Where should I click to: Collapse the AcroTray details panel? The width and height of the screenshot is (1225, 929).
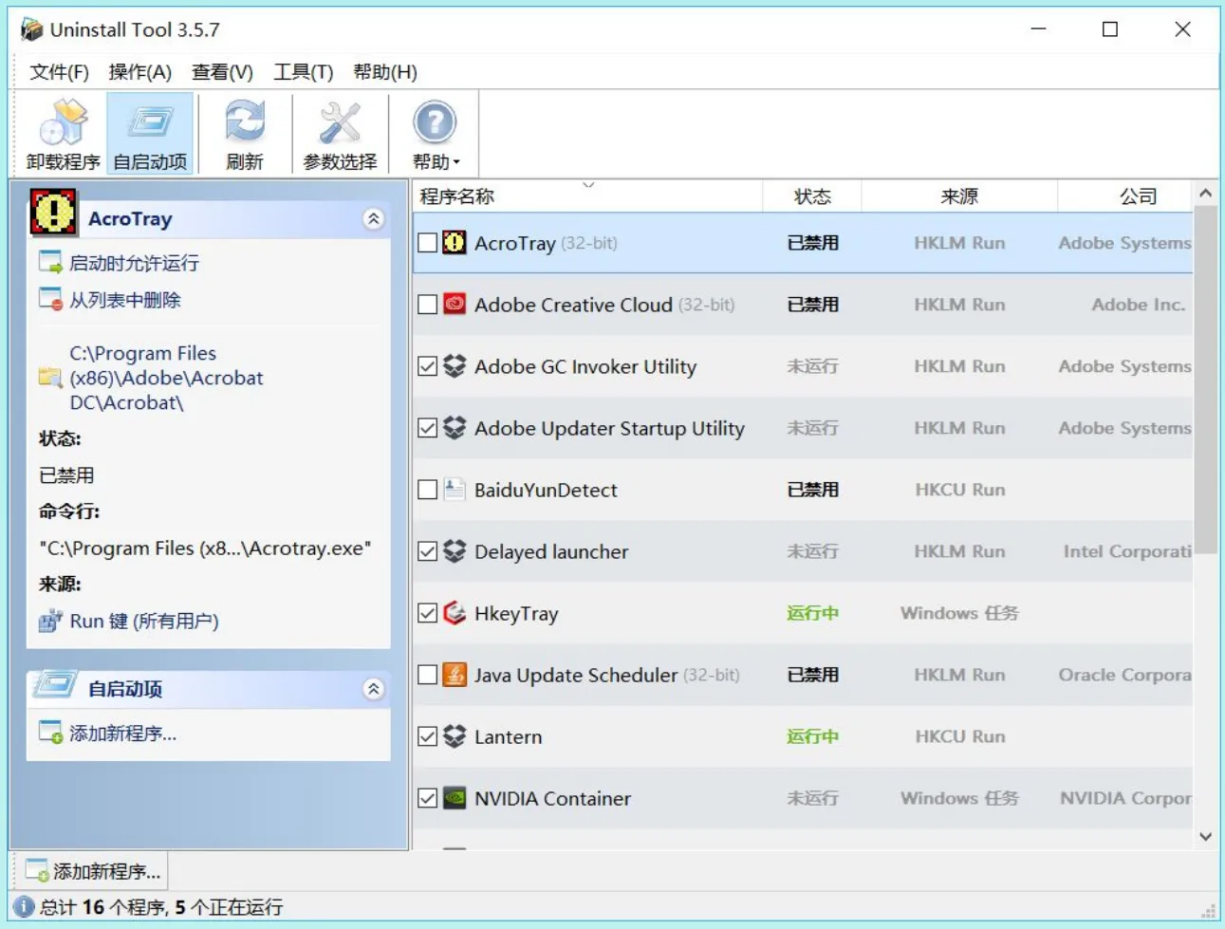point(374,219)
